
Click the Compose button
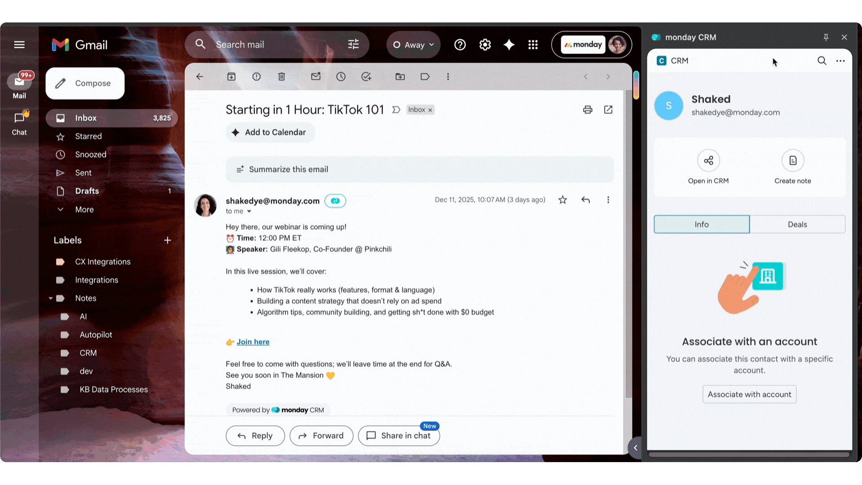85,83
